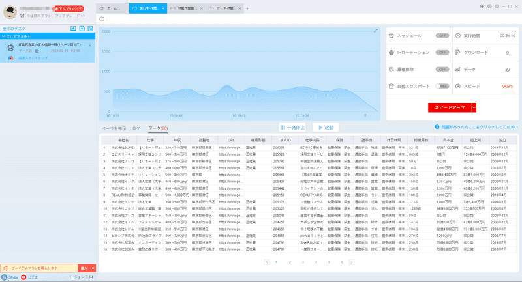Click the データ chart icon

coord(458,70)
